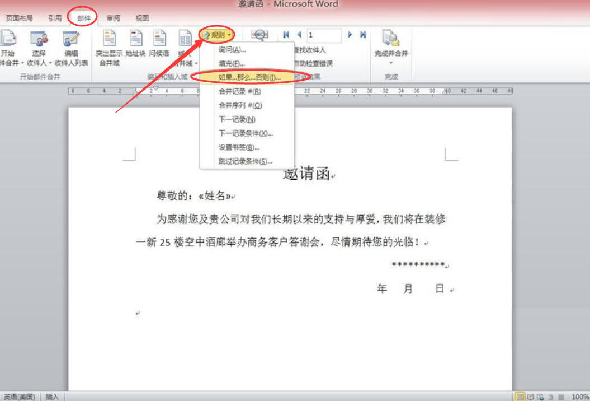Go to the first record arrow

[x=286, y=35]
